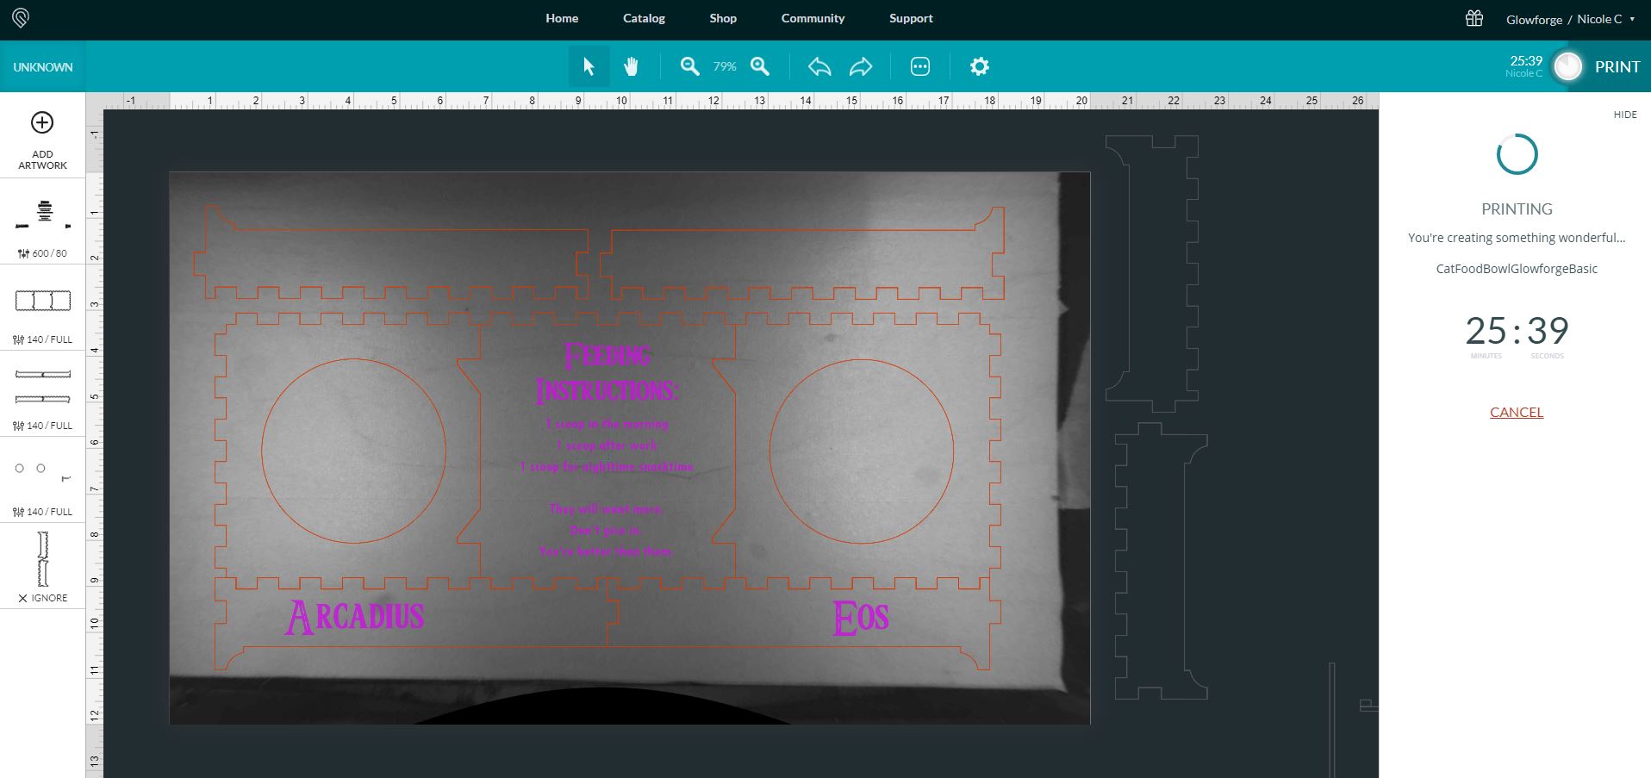Open settings of the box panel step
Viewport: 1651px width, 778px height.
click(42, 339)
